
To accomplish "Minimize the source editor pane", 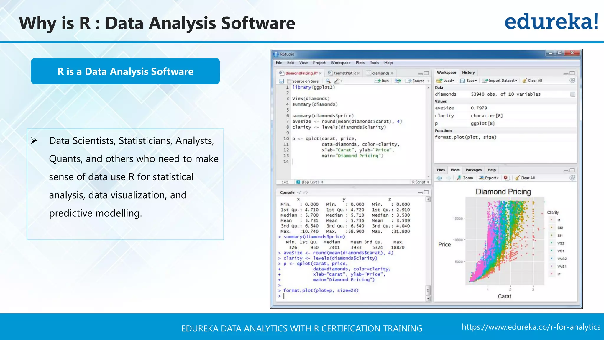I will pyautogui.click(x=420, y=73).
